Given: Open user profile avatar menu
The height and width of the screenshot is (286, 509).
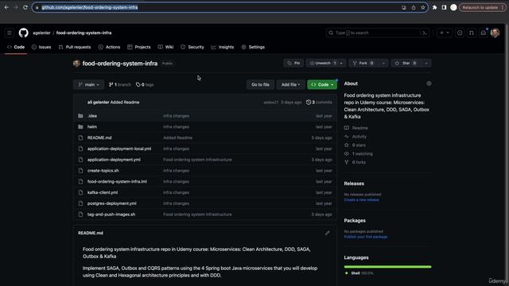Looking at the screenshot, I should (x=495, y=33).
